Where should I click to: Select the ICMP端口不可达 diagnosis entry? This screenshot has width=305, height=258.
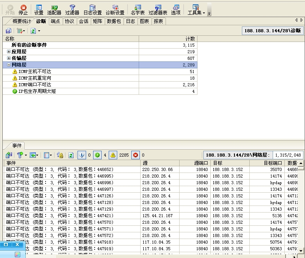tap(34, 85)
